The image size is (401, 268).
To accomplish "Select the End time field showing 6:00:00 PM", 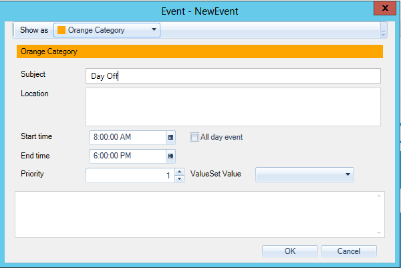I will (x=127, y=156).
